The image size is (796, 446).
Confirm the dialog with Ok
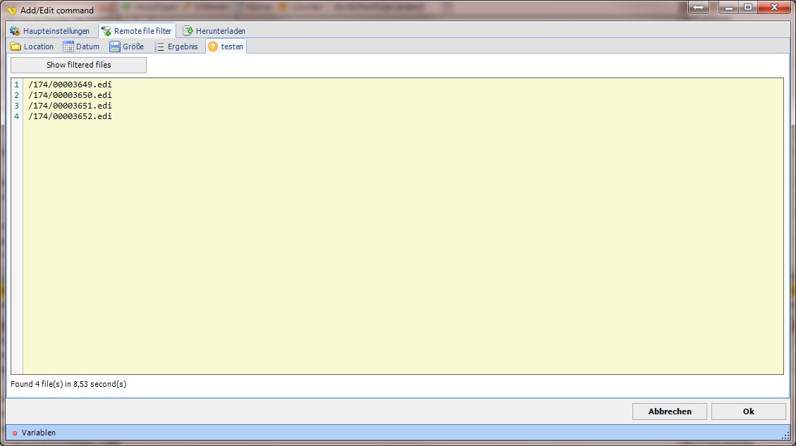click(748, 411)
